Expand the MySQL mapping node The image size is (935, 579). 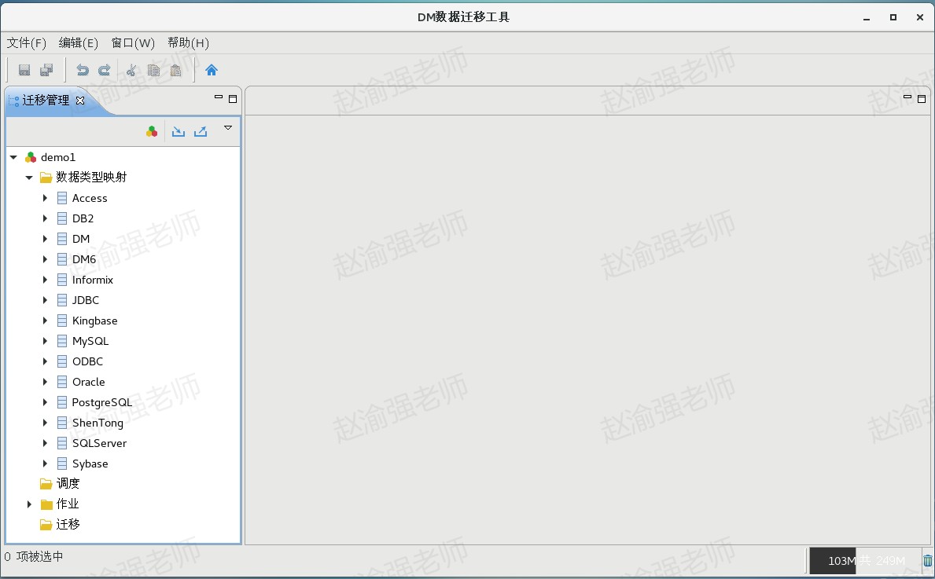(x=45, y=341)
